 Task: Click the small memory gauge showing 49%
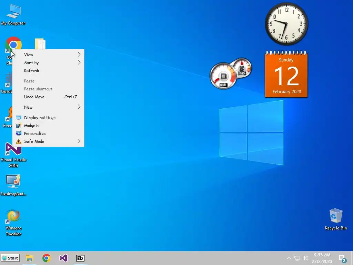point(242,68)
